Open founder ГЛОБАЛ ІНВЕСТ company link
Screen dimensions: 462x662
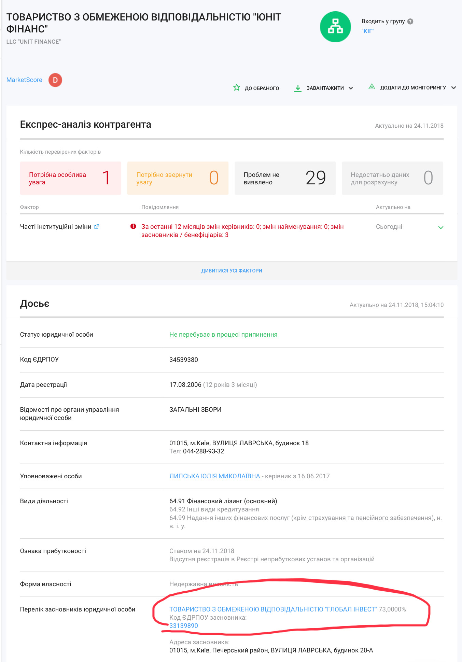(273, 609)
